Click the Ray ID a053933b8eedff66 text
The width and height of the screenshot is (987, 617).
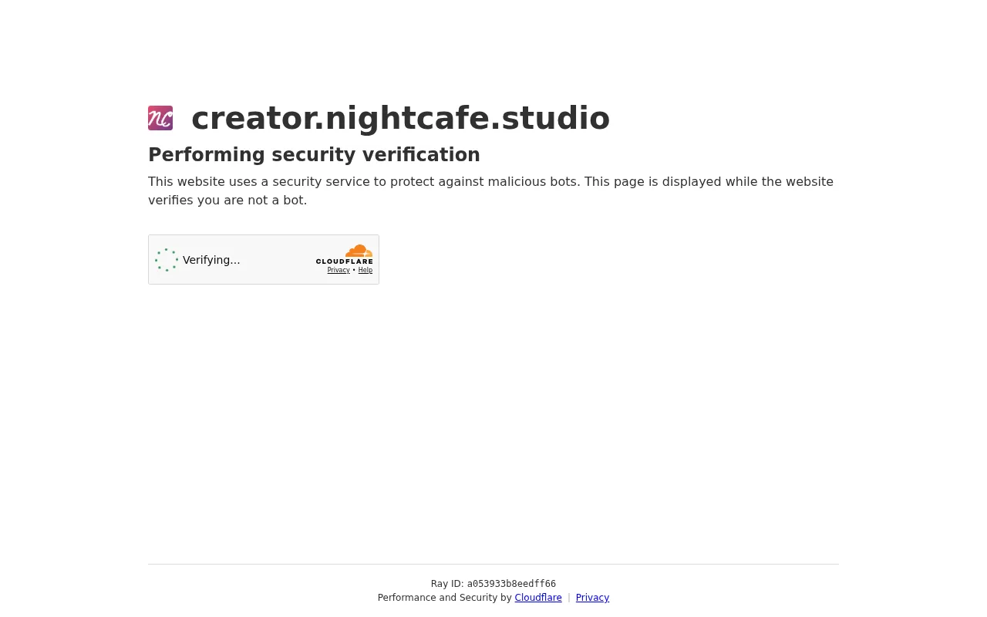493,584
